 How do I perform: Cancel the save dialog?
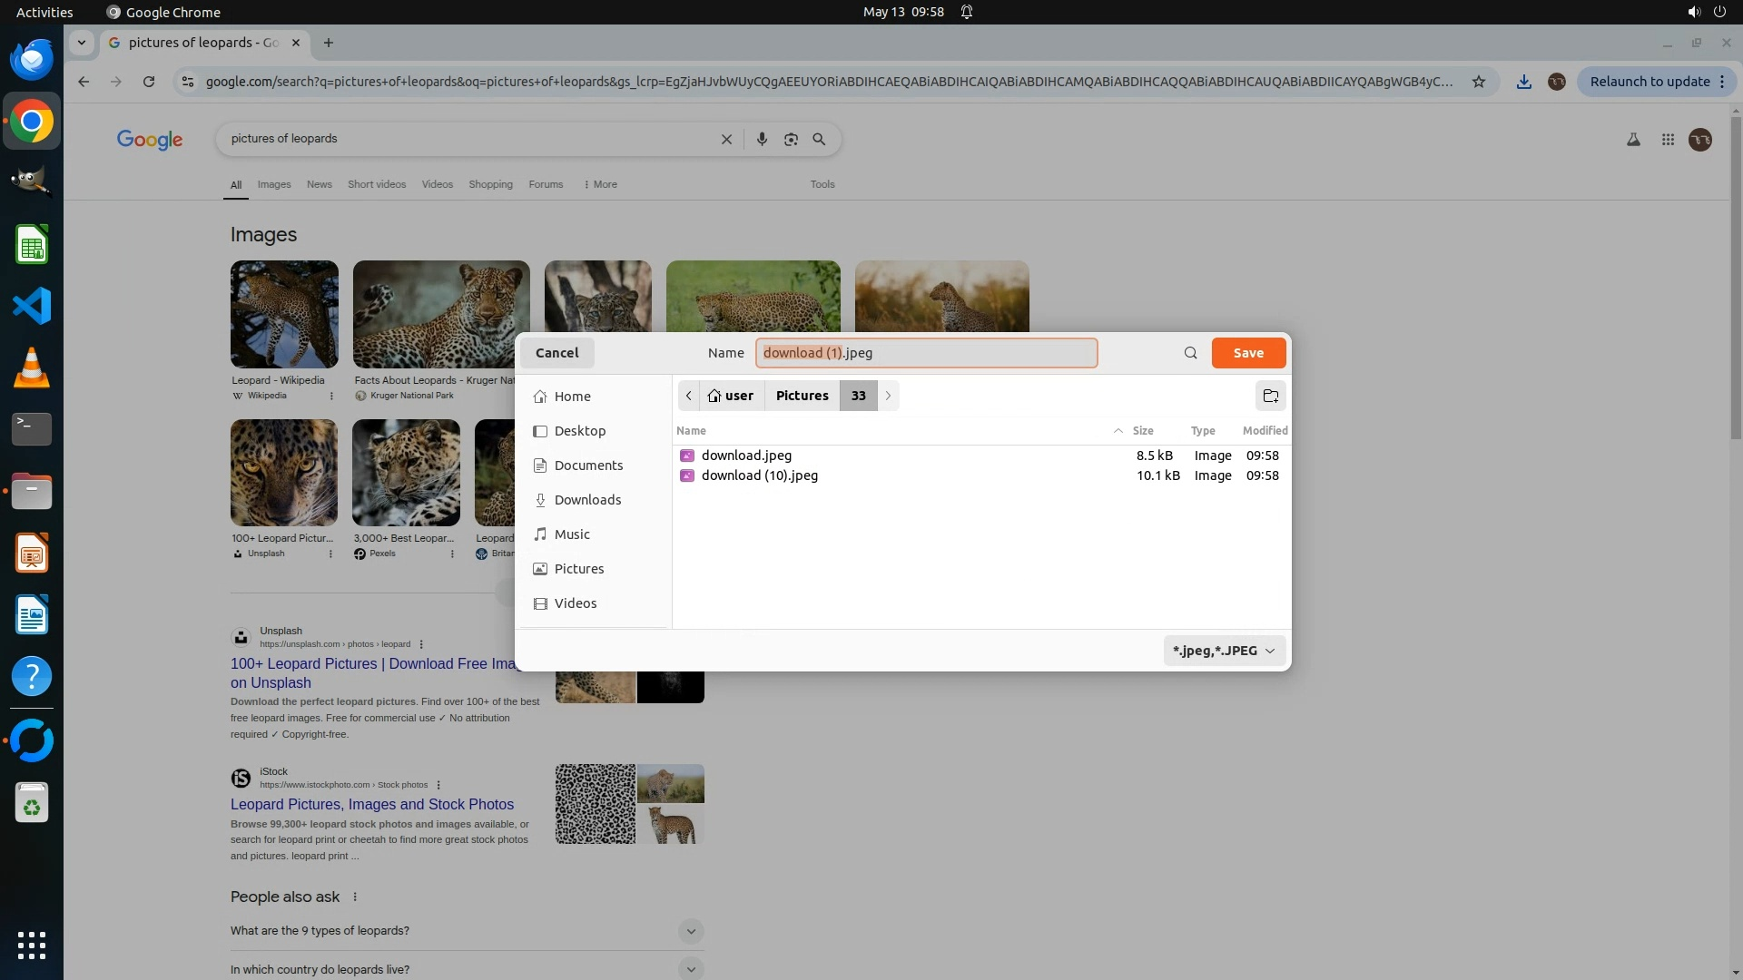[556, 353]
